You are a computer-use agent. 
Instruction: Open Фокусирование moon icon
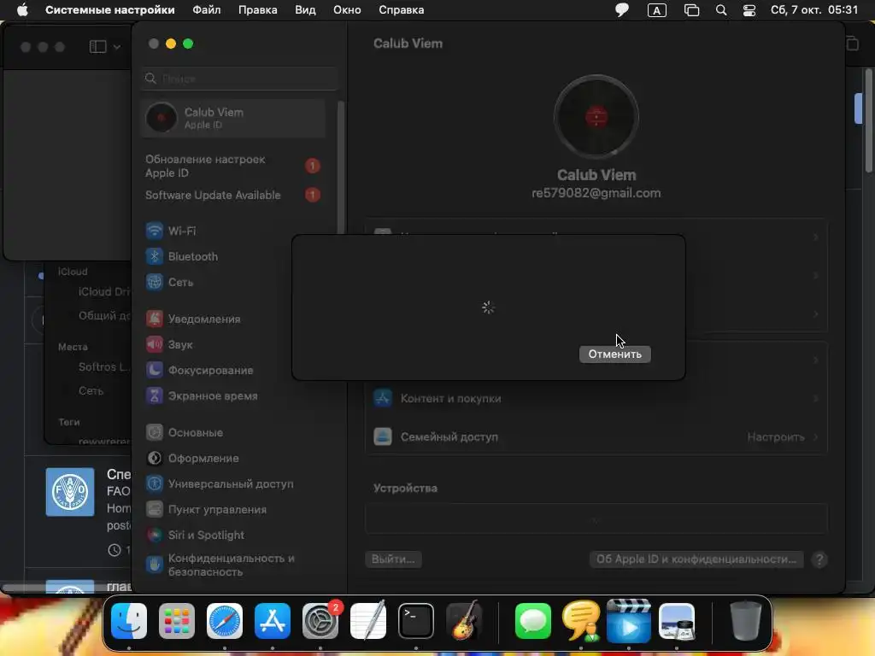(155, 371)
